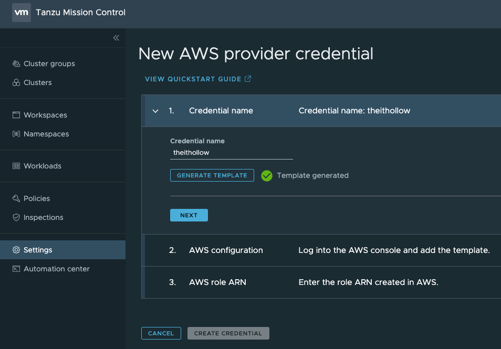Click the Inspections shield icon
Screen dimensions: 501x349
pos(16,217)
